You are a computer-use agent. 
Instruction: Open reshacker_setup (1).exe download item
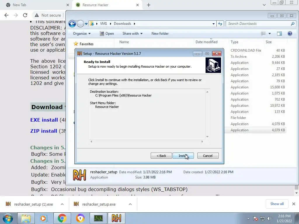[29, 204]
